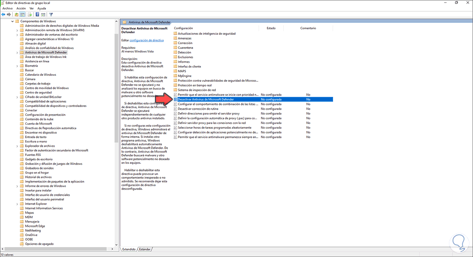Expand the Administración remota de Windows (WinRM) node
473x257 pixels.
(17, 30)
